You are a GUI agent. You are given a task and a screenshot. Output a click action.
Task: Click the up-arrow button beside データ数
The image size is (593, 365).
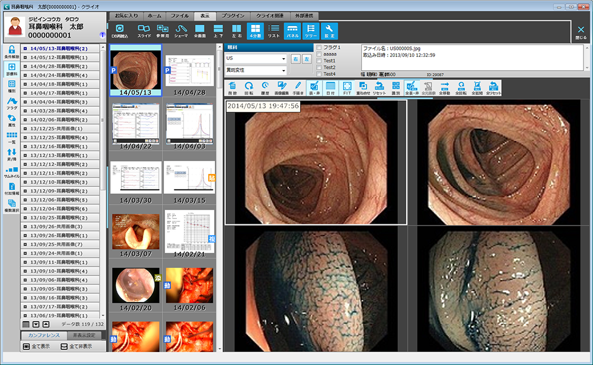[x=46, y=325]
